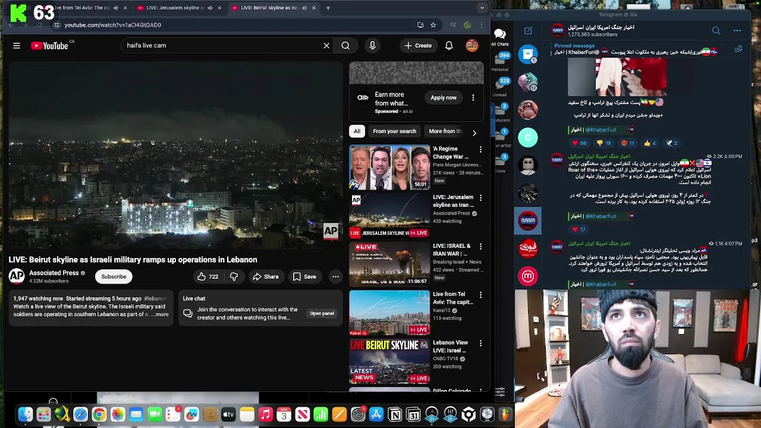Open options for the sponsored air.io ad
The width and height of the screenshot is (761, 428).
(x=473, y=97)
